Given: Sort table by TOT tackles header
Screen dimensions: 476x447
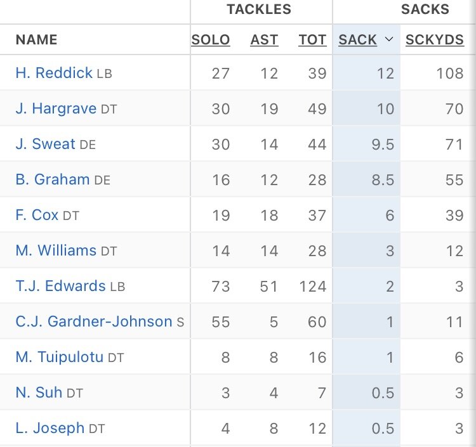Looking at the screenshot, I should click(312, 40).
